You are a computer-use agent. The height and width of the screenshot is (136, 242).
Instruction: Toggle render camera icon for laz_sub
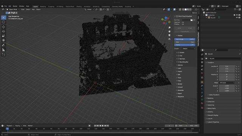239,18
